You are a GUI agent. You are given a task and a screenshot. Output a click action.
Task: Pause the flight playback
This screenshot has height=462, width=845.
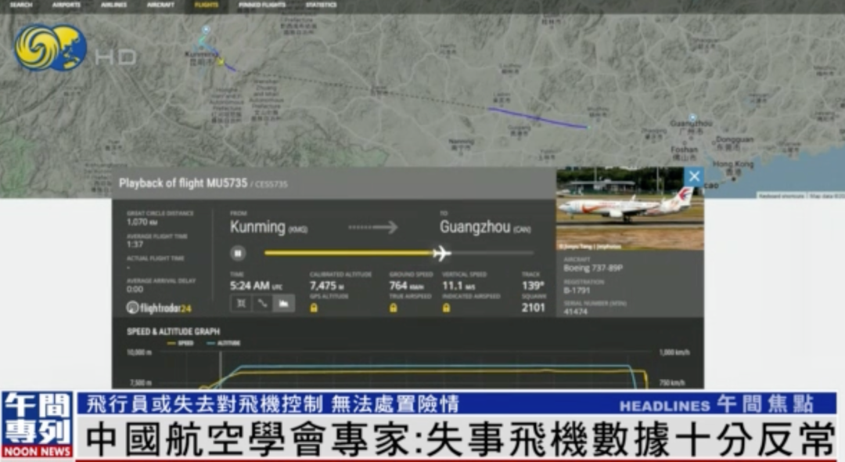tap(238, 253)
